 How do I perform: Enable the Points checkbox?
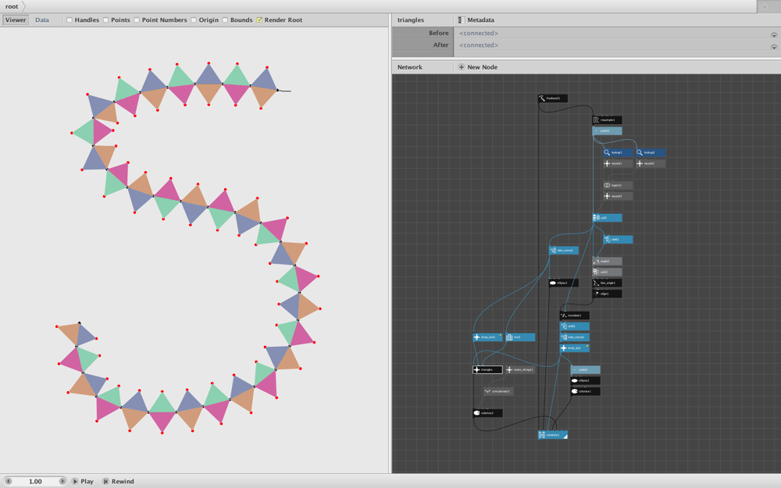[x=106, y=20]
